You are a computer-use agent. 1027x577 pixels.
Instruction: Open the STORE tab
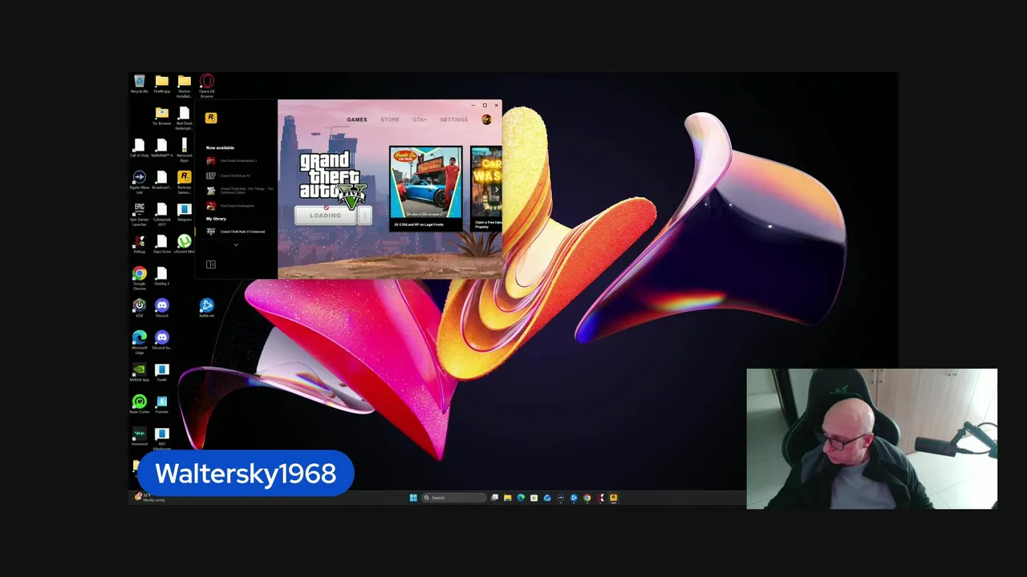click(390, 120)
